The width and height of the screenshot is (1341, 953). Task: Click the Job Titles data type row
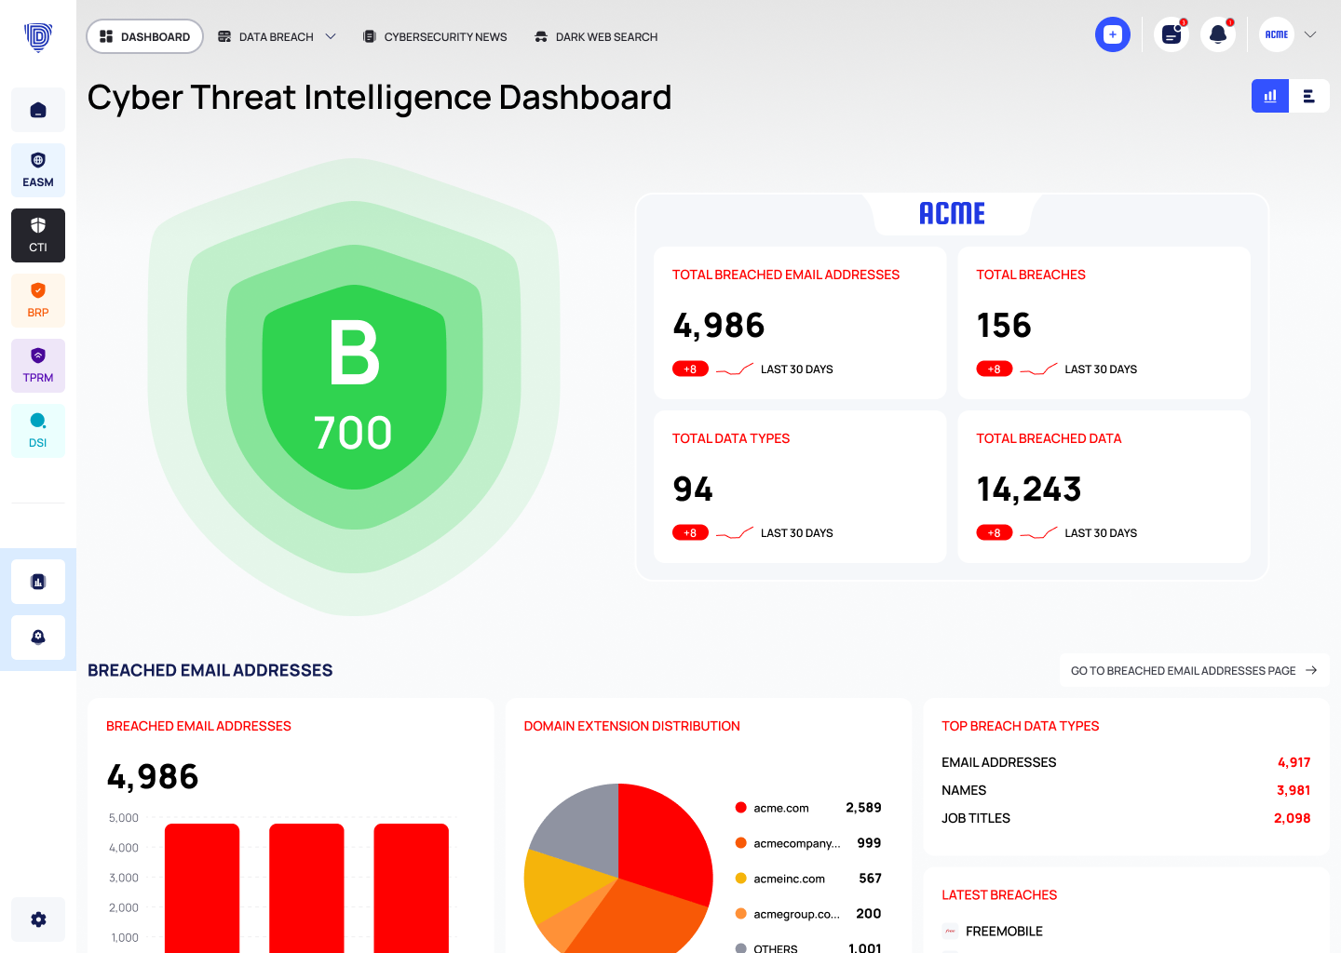point(1126,818)
